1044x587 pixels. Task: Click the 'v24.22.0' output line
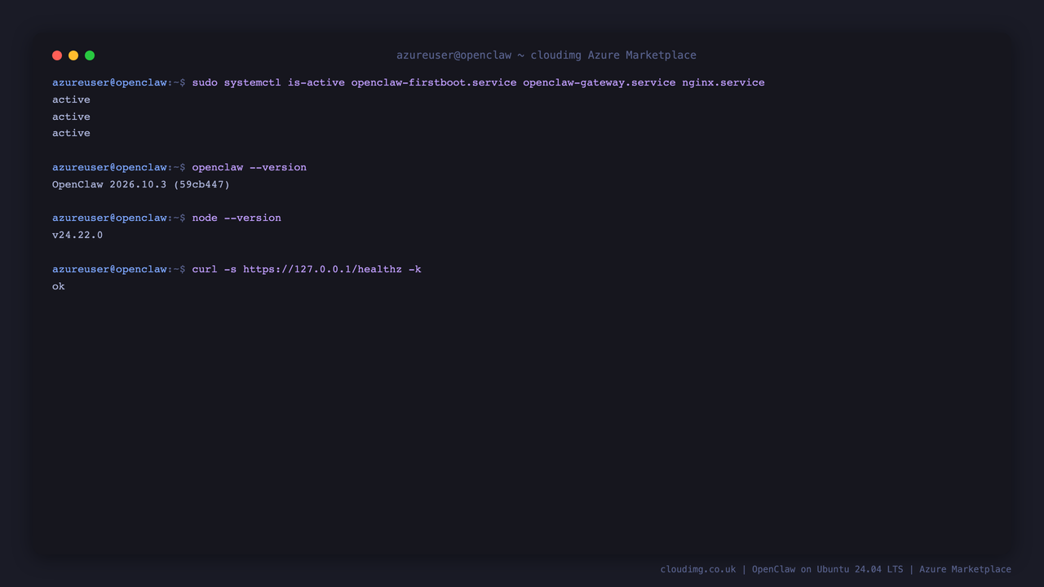pos(77,236)
